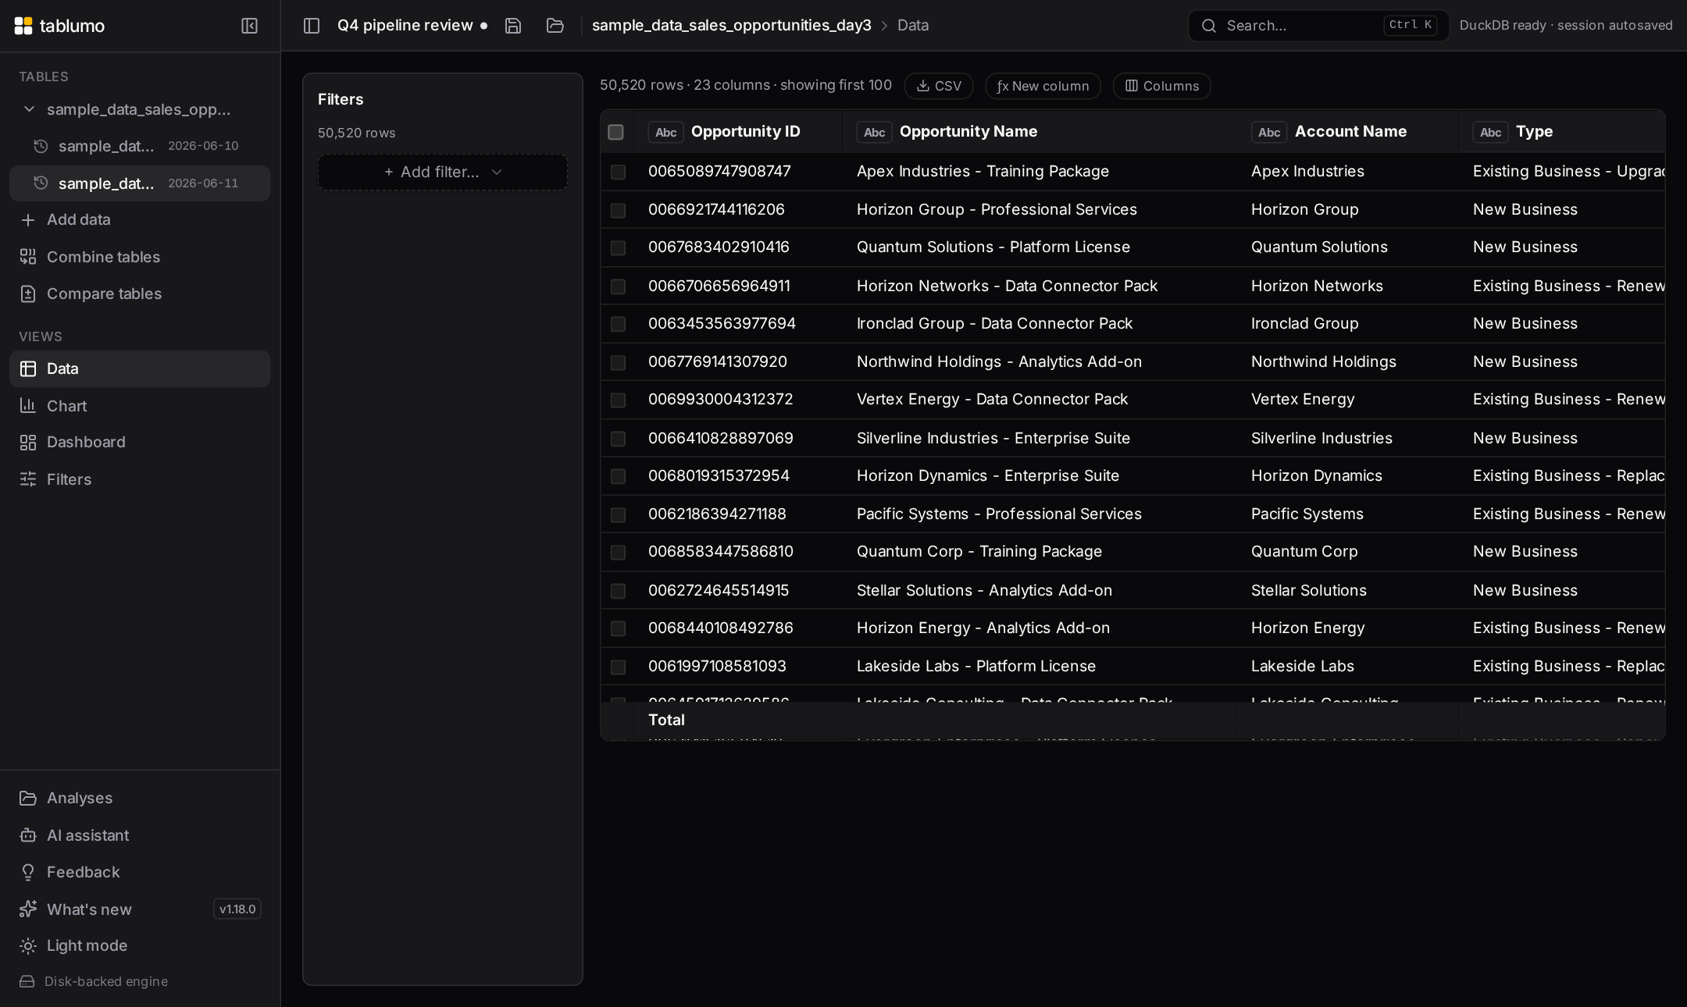Image resolution: width=1687 pixels, height=1007 pixels.
Task: Click the tablumo logo icon
Action: tap(23, 26)
